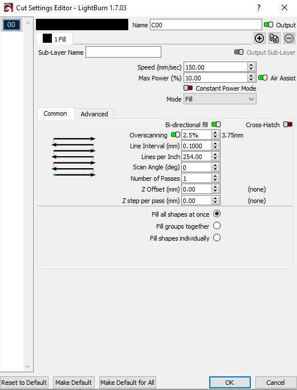Confirm settings with the OK button
The width and height of the screenshot is (297, 390).
coord(230,382)
